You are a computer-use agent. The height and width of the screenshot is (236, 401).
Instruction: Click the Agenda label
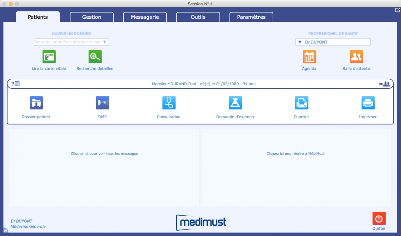tap(309, 69)
